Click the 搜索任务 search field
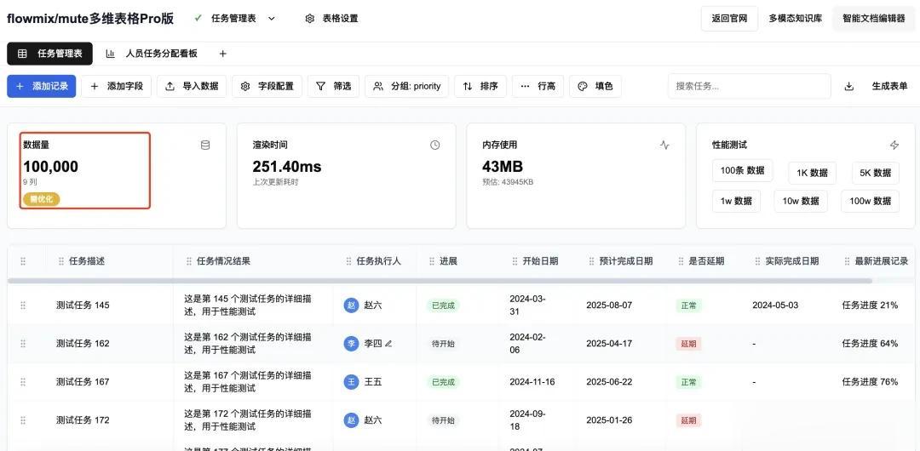 [750, 86]
